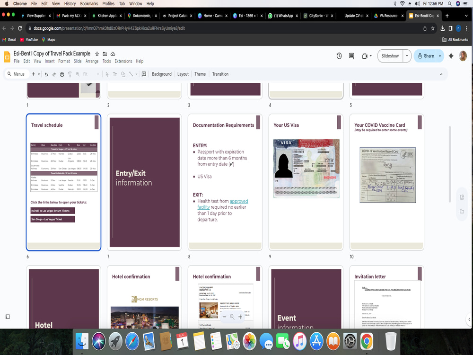The width and height of the screenshot is (473, 355).
Task: Open the Google account avatar
Action: pyautogui.click(x=463, y=56)
